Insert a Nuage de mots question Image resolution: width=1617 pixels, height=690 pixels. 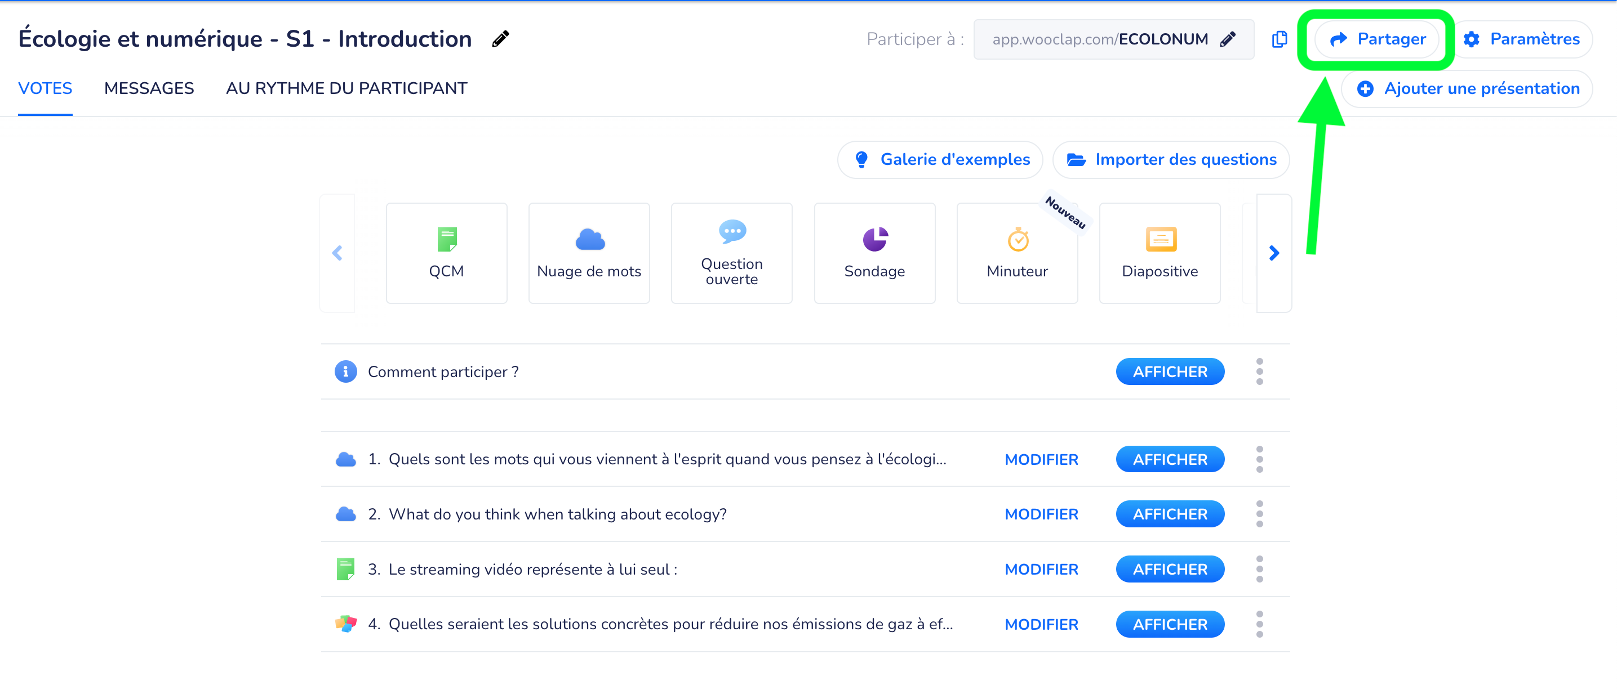589,253
